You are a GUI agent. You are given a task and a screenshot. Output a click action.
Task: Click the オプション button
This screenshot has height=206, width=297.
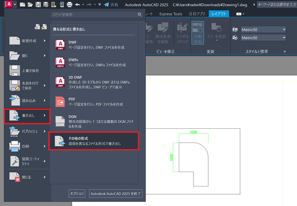(77, 193)
